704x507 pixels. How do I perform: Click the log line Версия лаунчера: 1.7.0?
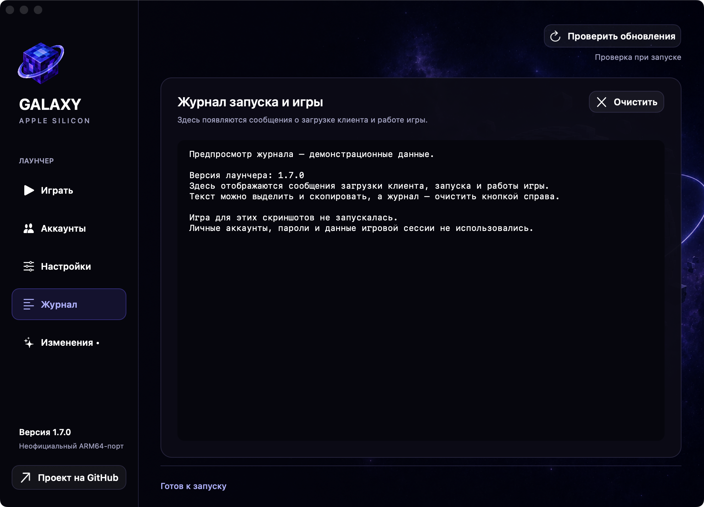(x=246, y=175)
